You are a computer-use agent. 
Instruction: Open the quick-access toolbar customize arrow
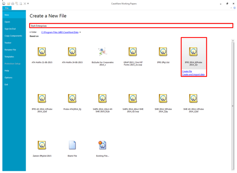point(28,4)
